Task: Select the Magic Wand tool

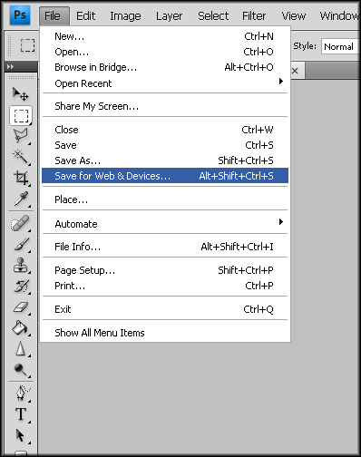Action: 21,156
